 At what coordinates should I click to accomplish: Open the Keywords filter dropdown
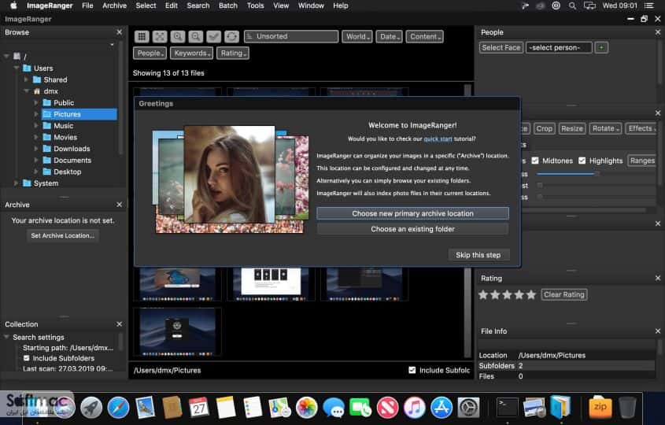coord(192,53)
